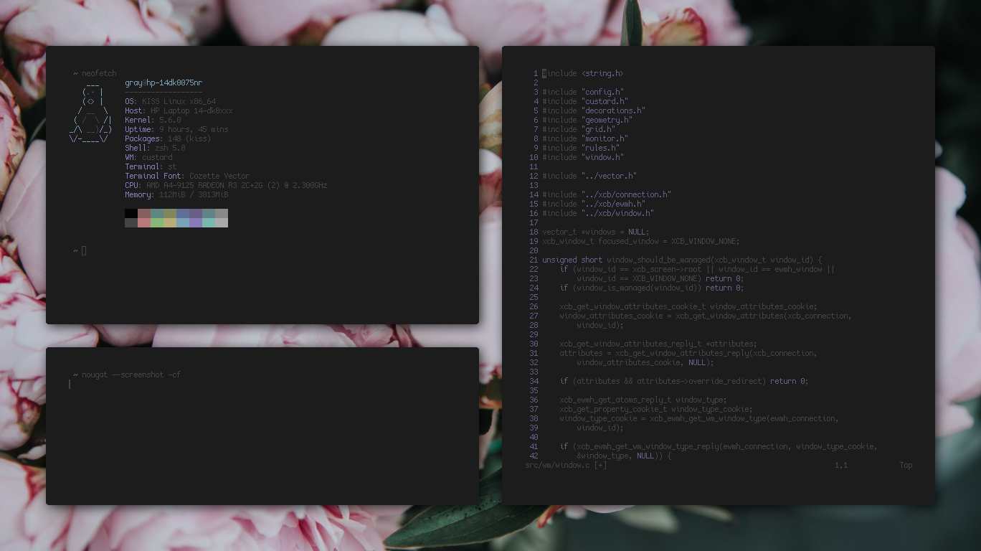981x551 pixels.
Task: Click the text cursor in the nougat terminal
Action: [70, 384]
